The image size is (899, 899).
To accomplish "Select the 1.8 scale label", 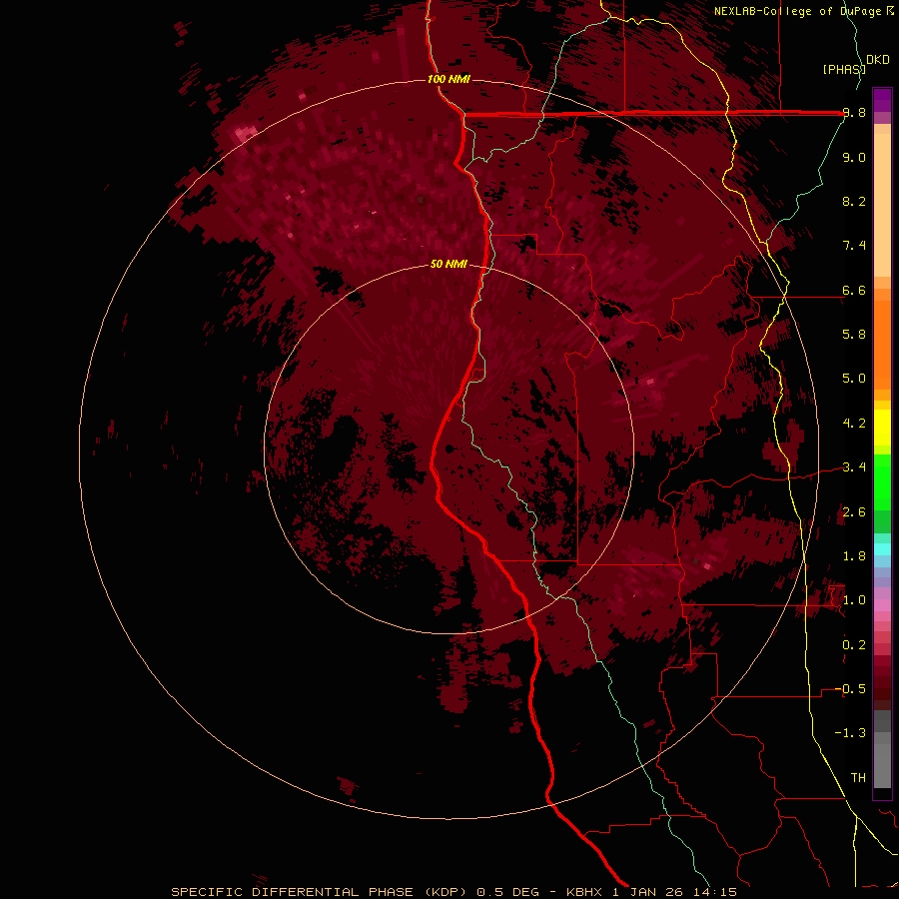I will click(854, 556).
